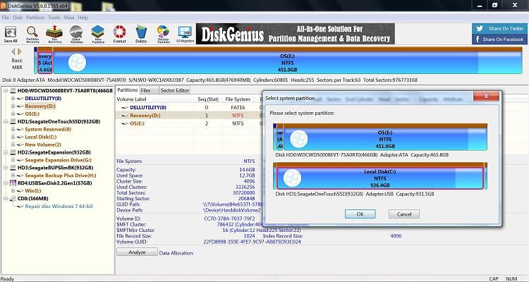Select Recovery(D:) row in partition list
The image size is (529, 282).
[x=145, y=116]
